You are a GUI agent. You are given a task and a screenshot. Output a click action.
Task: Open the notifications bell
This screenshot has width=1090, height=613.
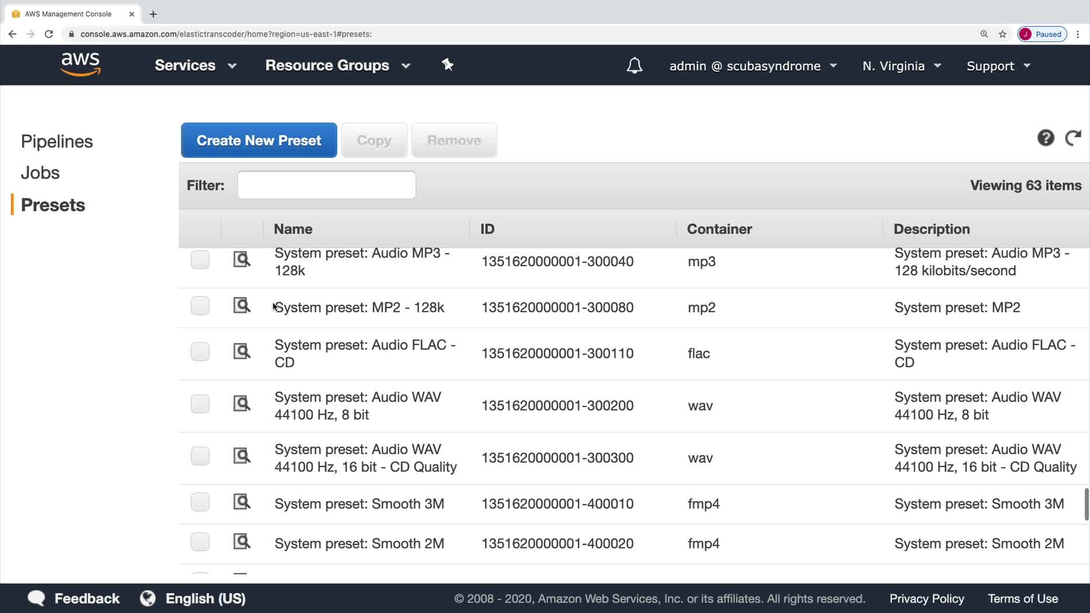[x=634, y=65]
